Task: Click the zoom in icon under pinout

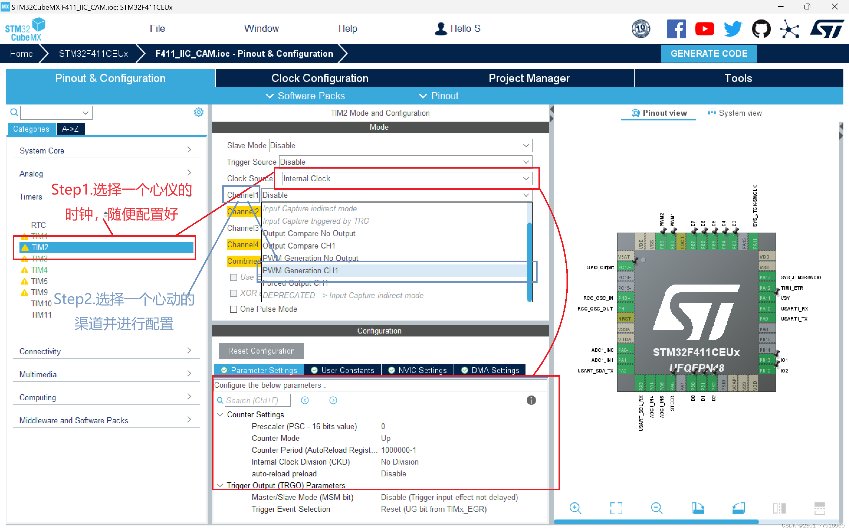Action: (575, 508)
